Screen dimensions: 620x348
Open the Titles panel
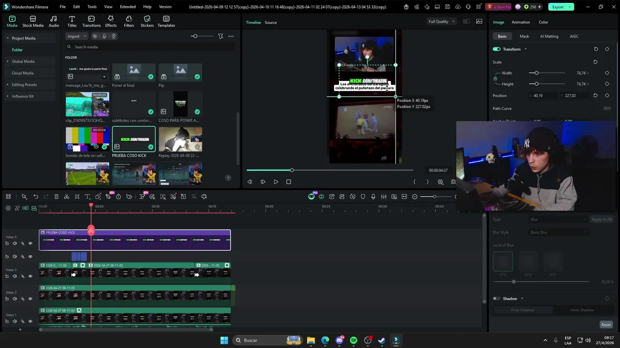point(72,21)
